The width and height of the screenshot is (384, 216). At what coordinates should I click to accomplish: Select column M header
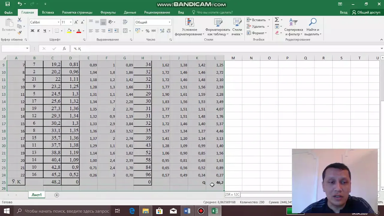point(233,58)
